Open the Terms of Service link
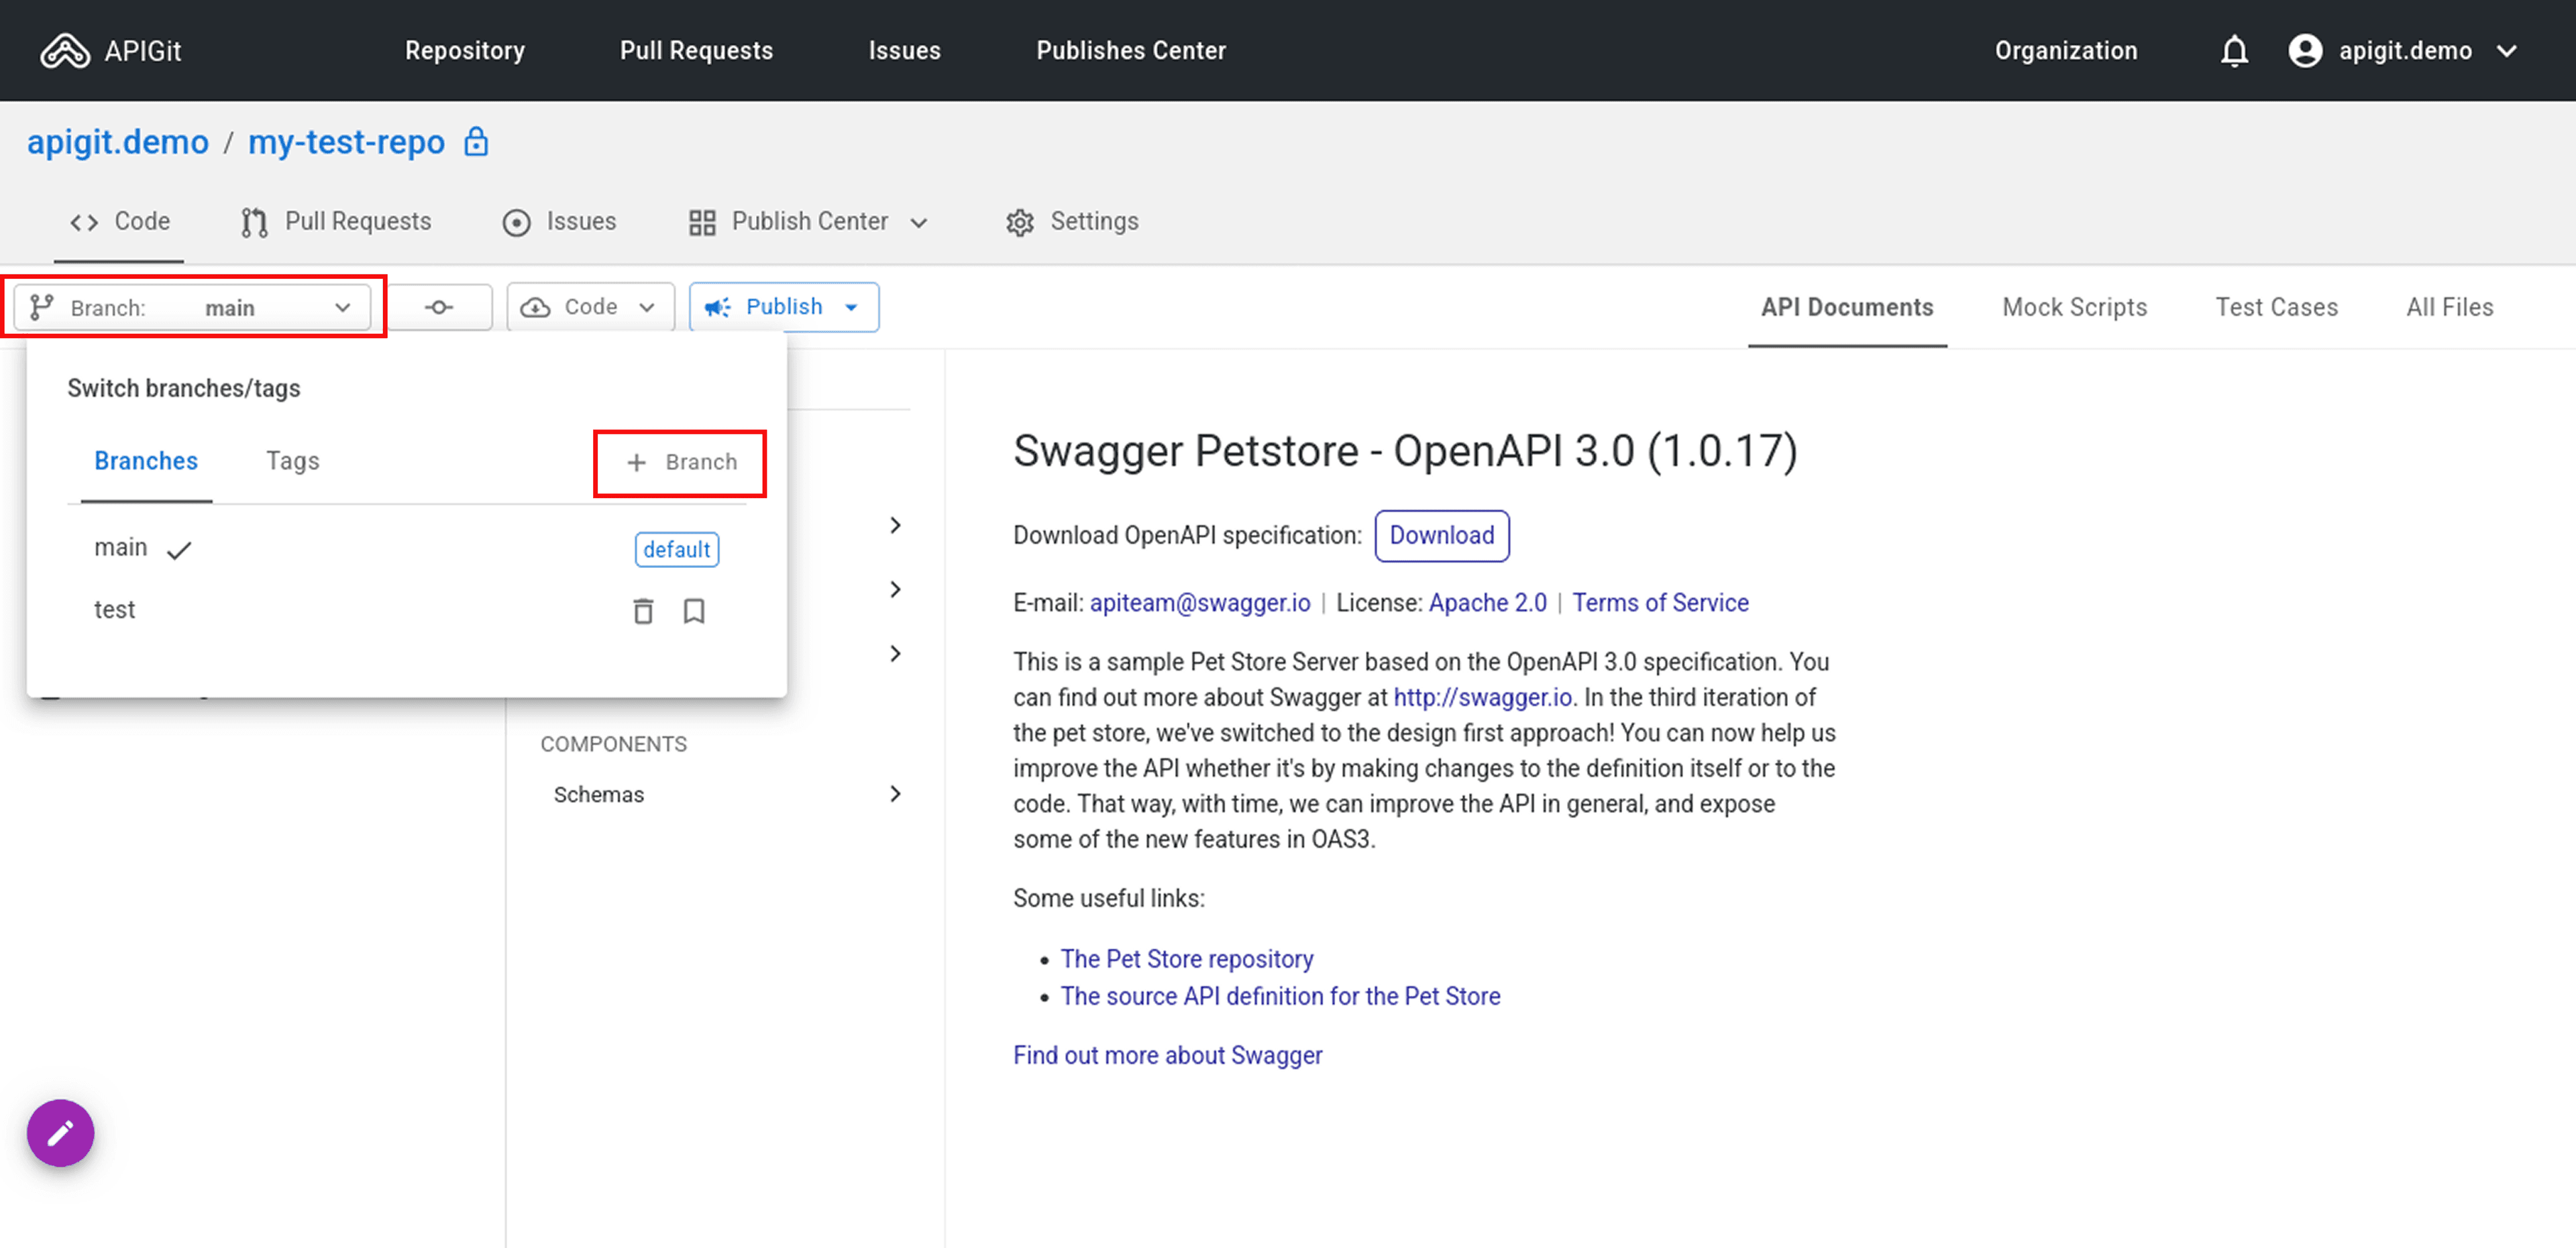Viewport: 2576px width, 1248px height. [x=1660, y=603]
